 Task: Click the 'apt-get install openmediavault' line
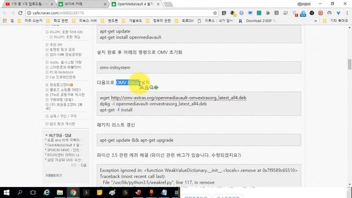[x=130, y=37]
